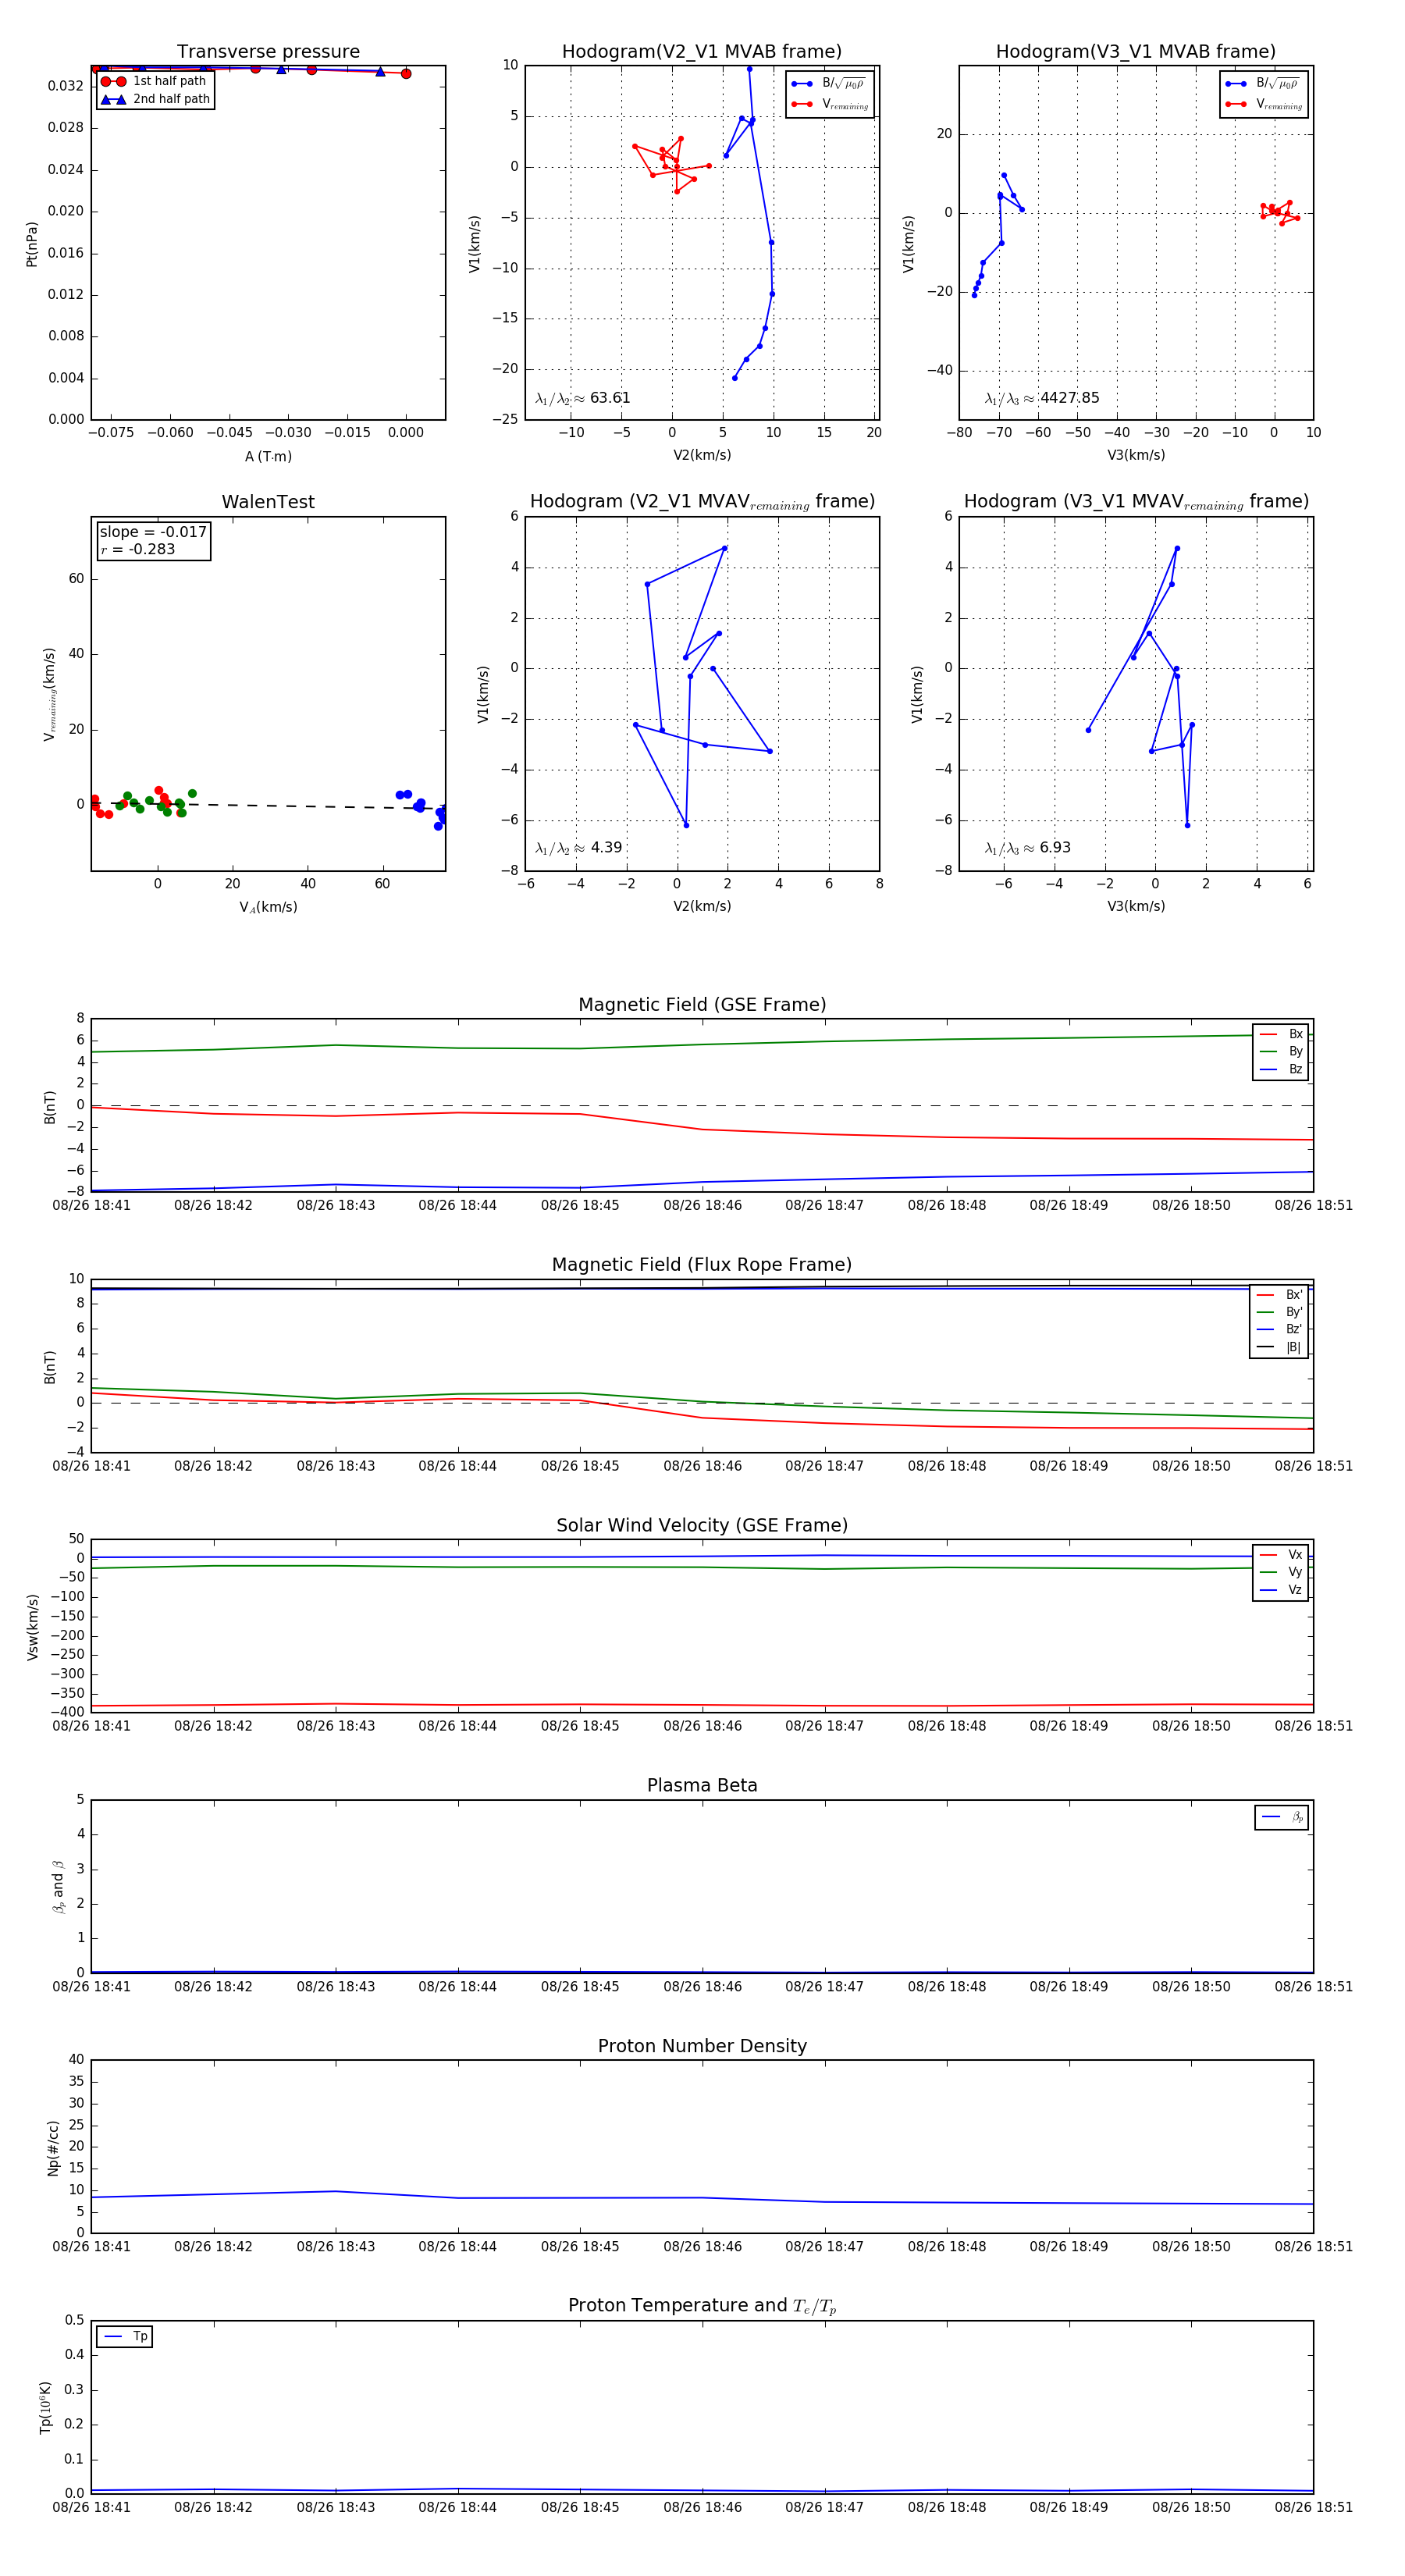Click the 'r = -0.283' annotation
The image size is (1405, 2576).
(x=137, y=549)
